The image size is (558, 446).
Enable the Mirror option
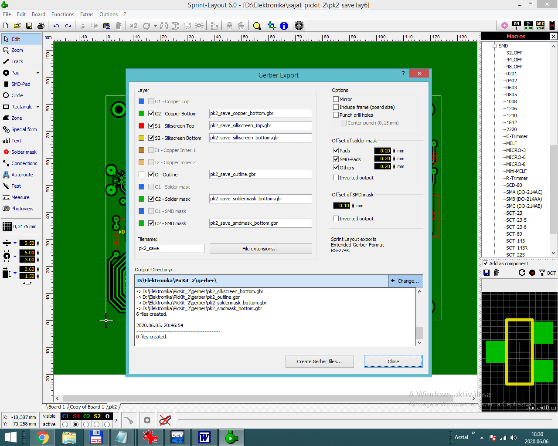336,99
